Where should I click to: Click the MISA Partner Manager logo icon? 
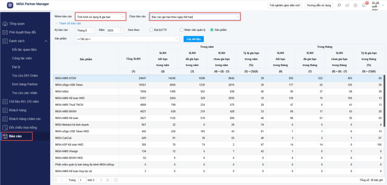tap(9, 5)
